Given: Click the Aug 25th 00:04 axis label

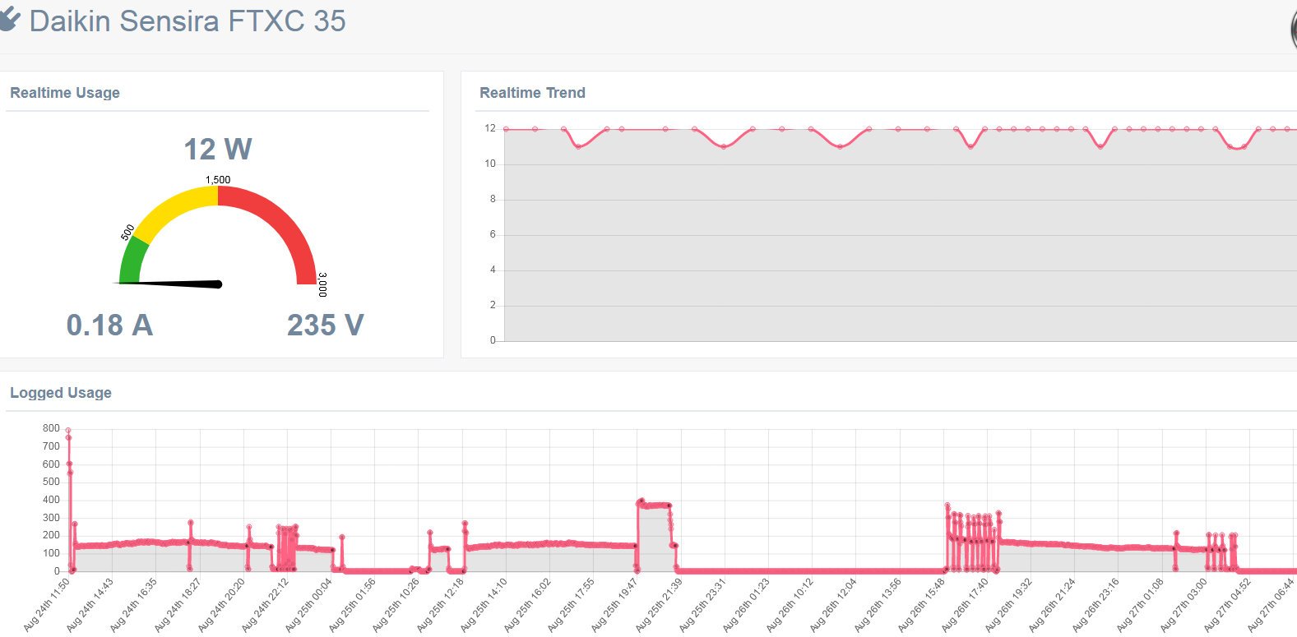Looking at the screenshot, I should 308,605.
